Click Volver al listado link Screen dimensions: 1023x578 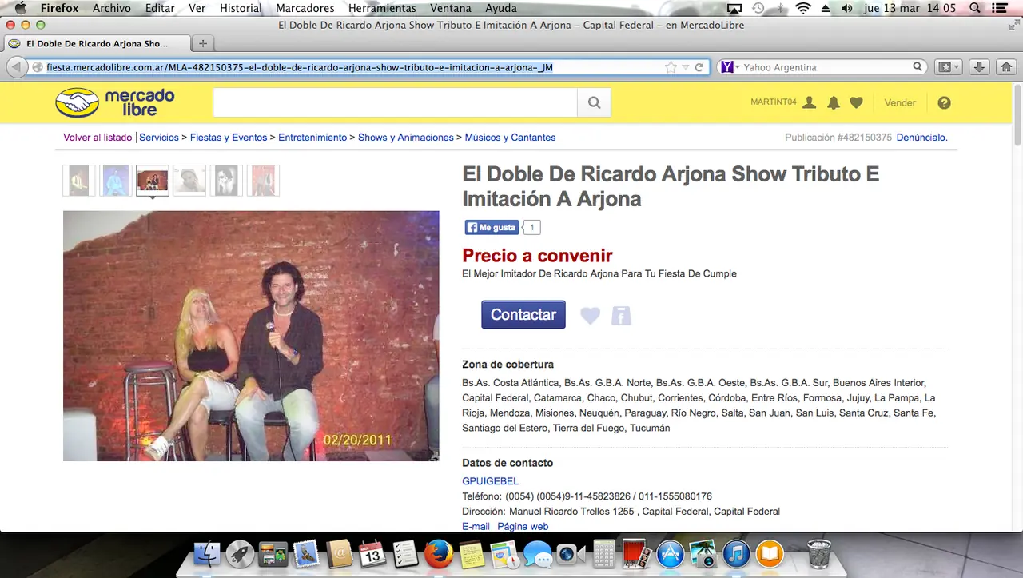point(98,138)
